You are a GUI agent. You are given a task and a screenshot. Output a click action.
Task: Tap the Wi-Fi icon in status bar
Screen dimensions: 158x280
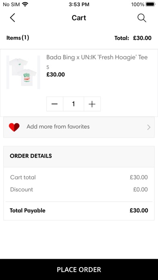point(25,4)
